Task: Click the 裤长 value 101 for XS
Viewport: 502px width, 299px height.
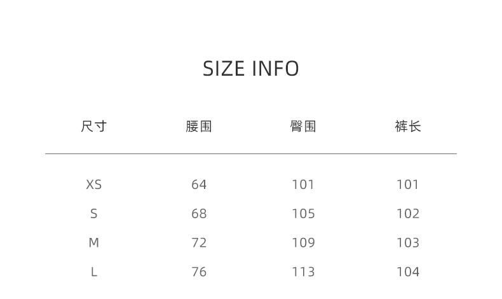Action: pyautogui.click(x=408, y=184)
